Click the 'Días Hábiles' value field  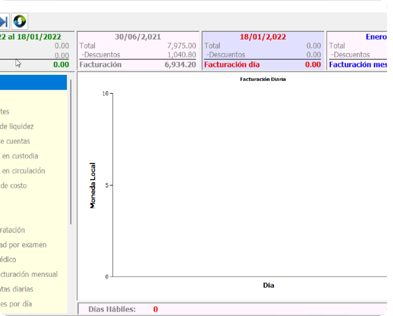pyautogui.click(x=155, y=309)
